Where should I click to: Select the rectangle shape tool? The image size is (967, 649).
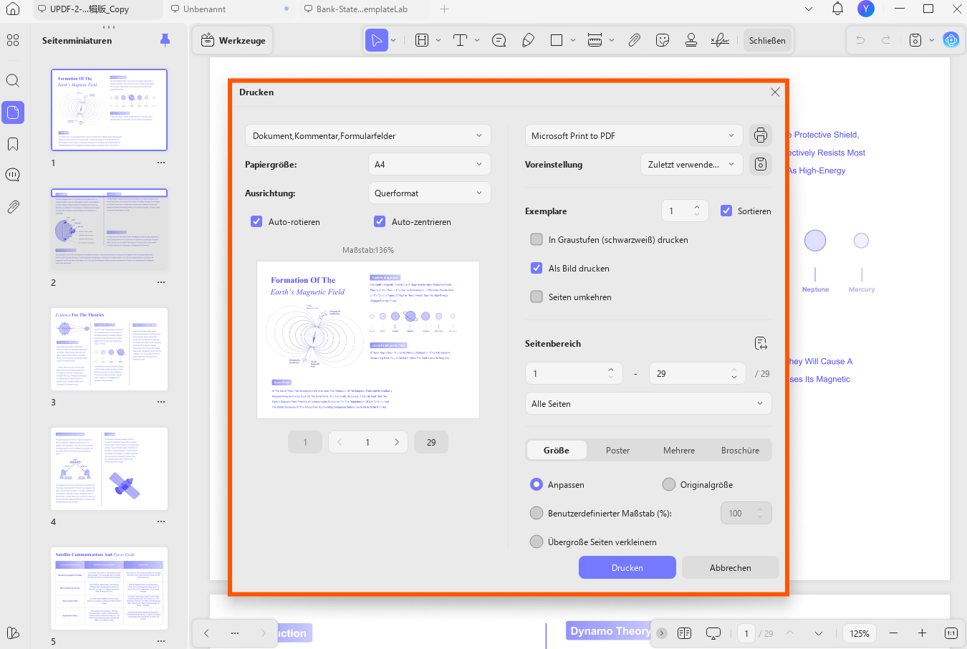click(557, 41)
